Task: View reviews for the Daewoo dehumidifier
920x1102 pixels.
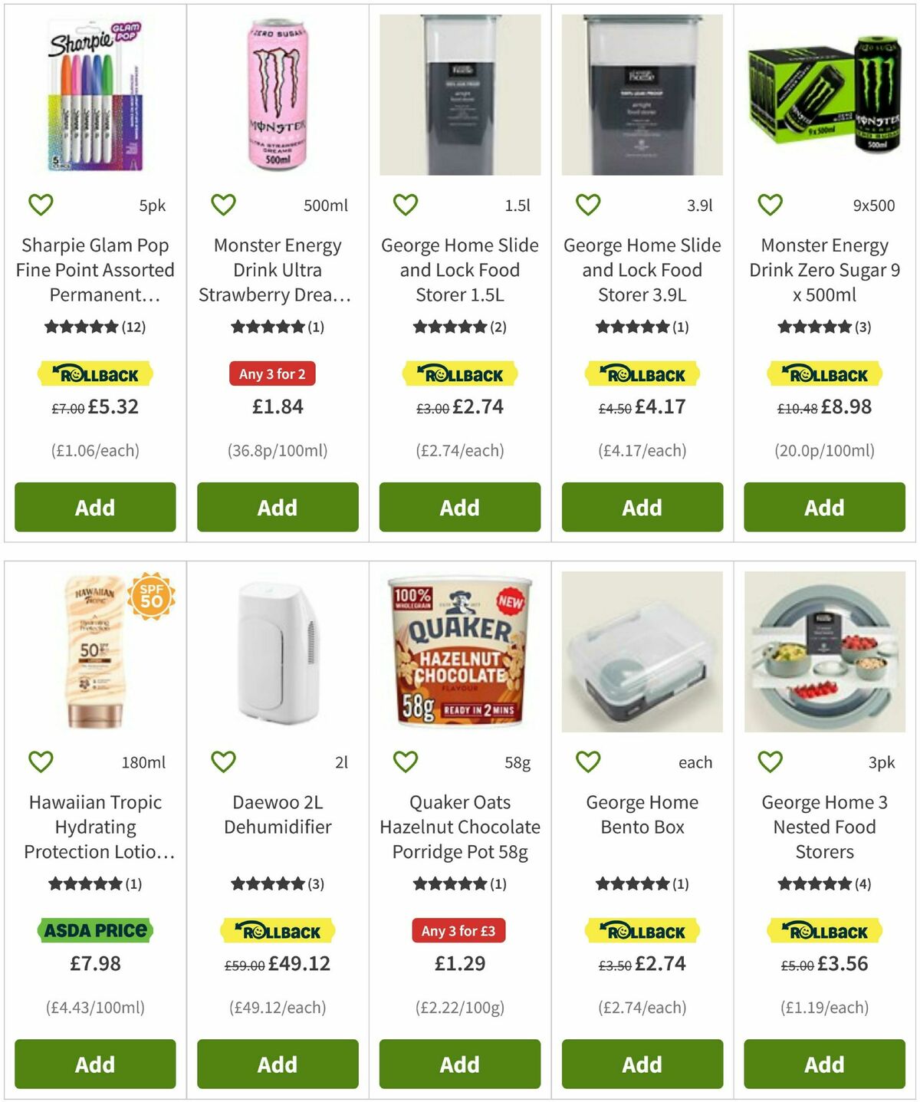Action: click(277, 883)
